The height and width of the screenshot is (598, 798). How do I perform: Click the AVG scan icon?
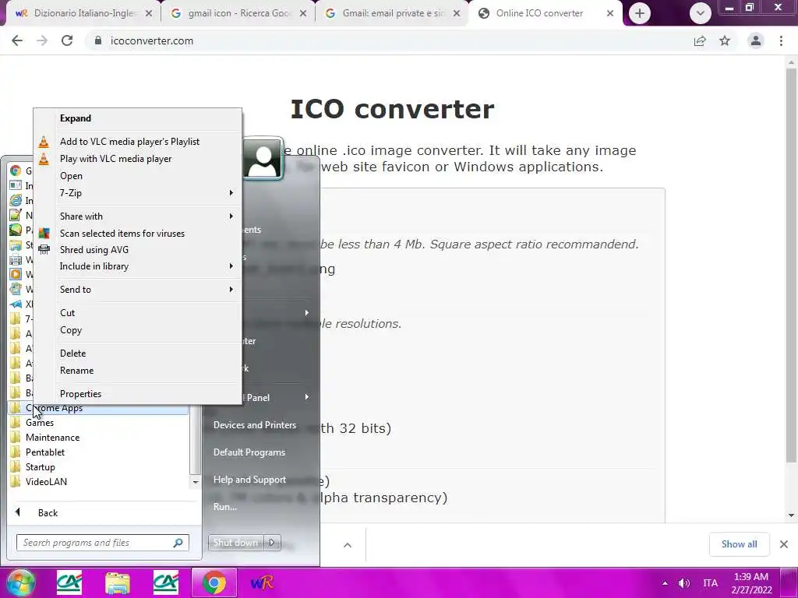coord(44,234)
